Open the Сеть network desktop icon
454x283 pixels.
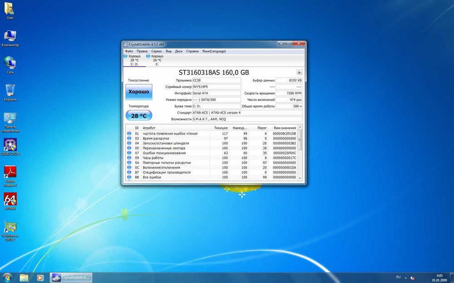point(10,65)
